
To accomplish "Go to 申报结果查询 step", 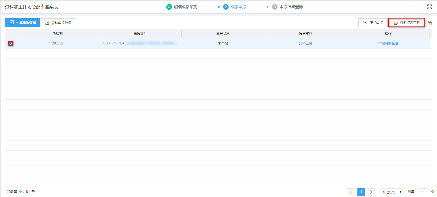I will (x=291, y=7).
